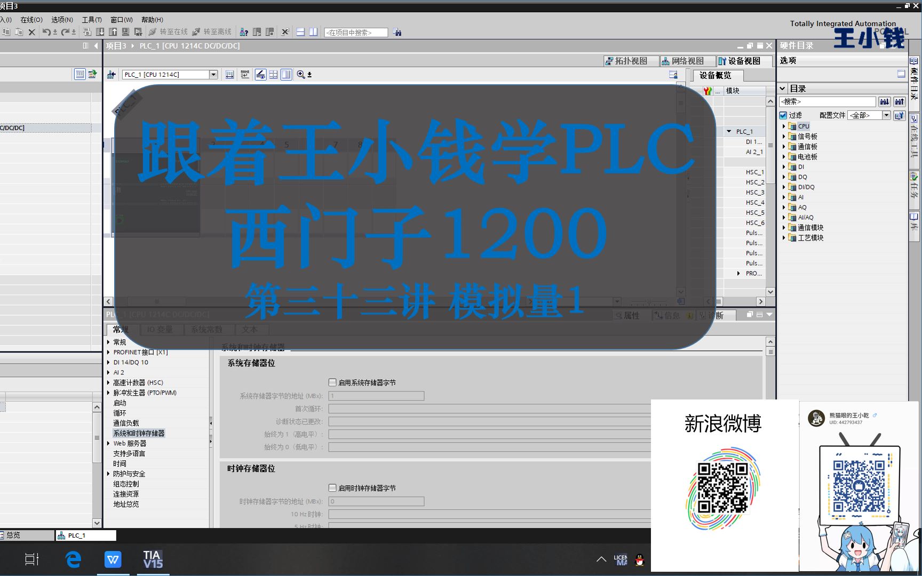
Task: Click 总览 button in bottom bar
Action: [x=27, y=535]
